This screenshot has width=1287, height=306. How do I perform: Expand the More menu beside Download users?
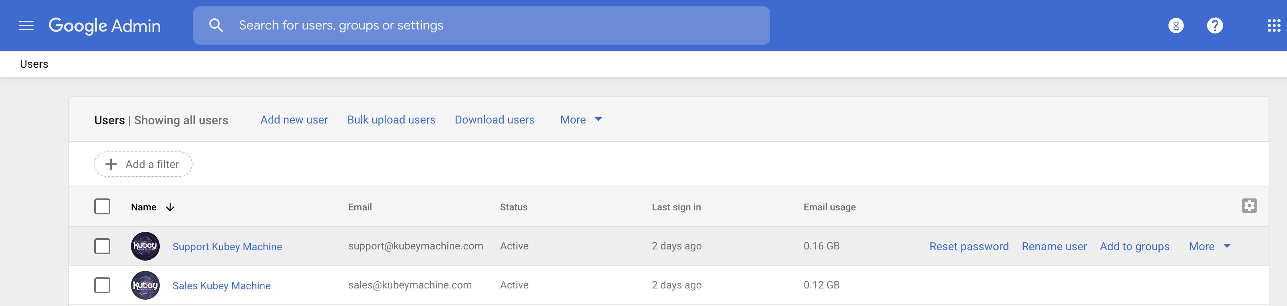click(x=581, y=120)
